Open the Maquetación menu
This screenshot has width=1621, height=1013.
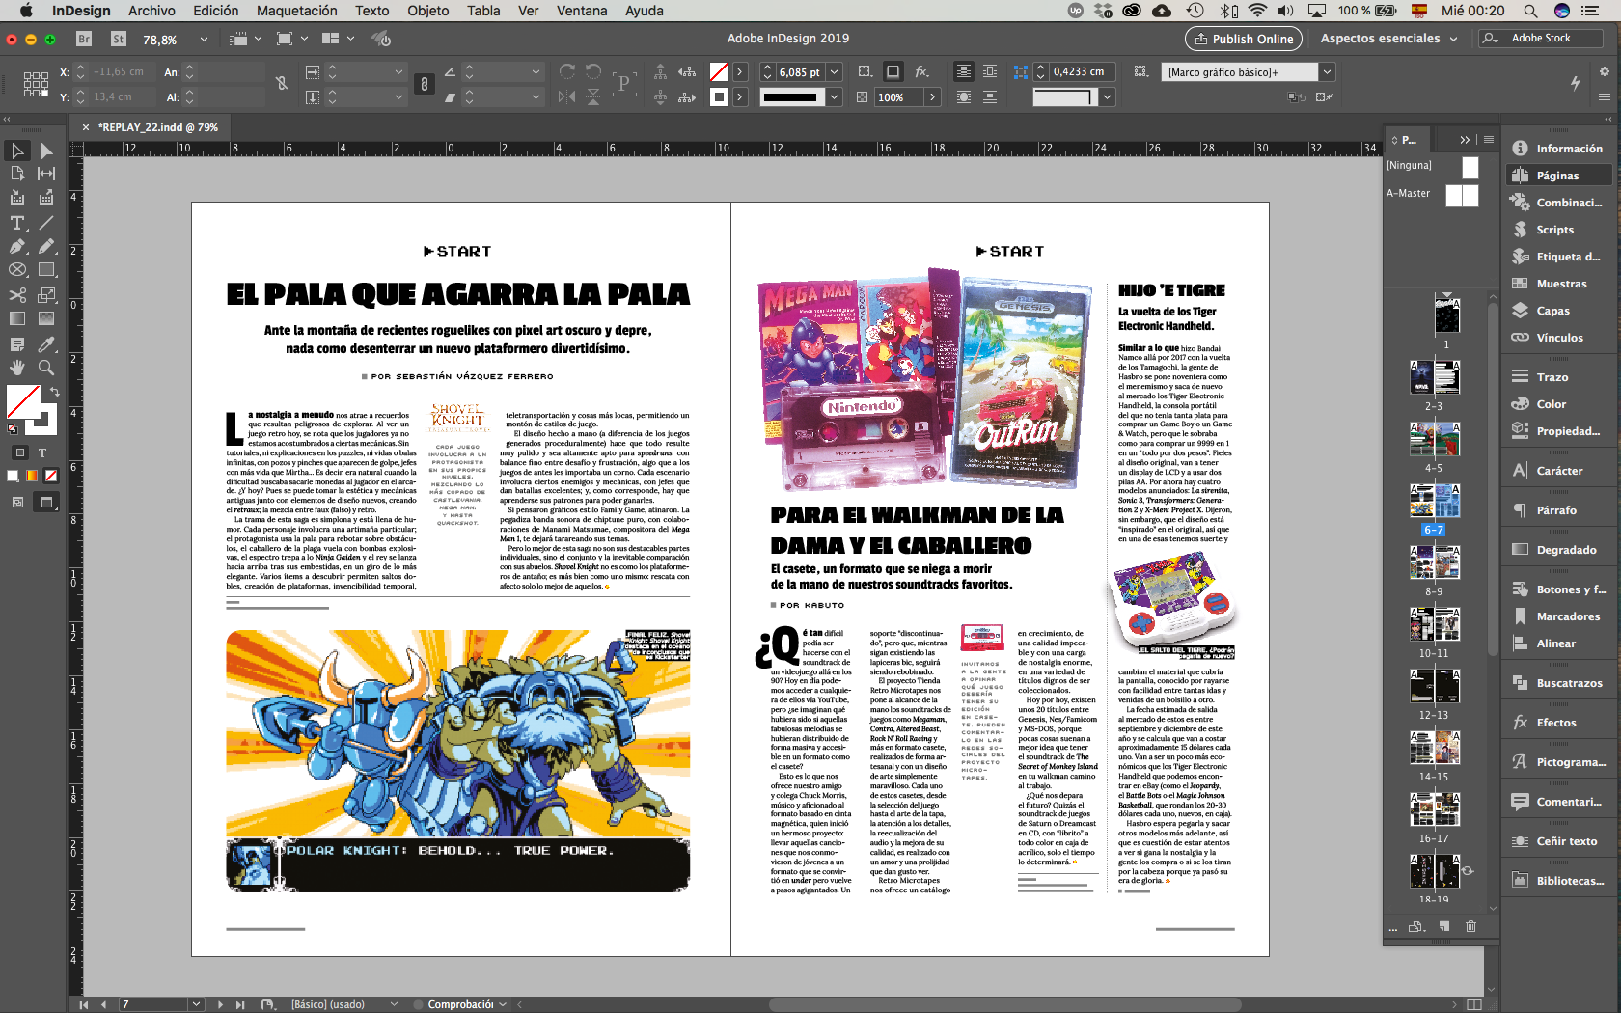point(297,11)
